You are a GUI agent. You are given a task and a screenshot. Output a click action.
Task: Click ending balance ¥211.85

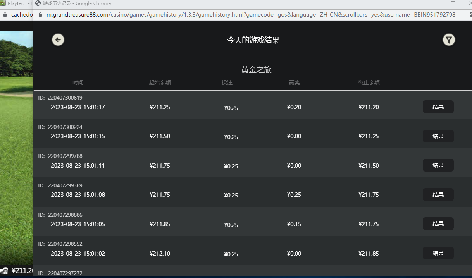[369, 254]
